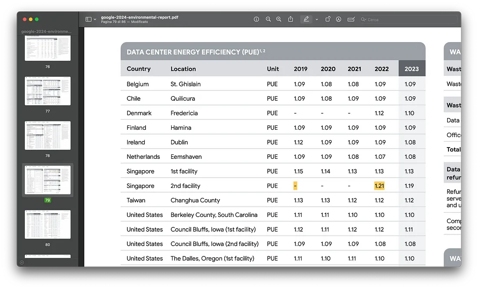Select the page 76 thumbnail
Image resolution: width=478 pixels, height=289 pixels.
click(47, 48)
